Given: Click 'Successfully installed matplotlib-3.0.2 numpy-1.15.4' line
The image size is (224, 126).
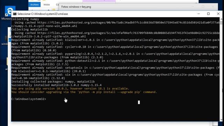Looking at the screenshot, I should [x=56, y=85].
